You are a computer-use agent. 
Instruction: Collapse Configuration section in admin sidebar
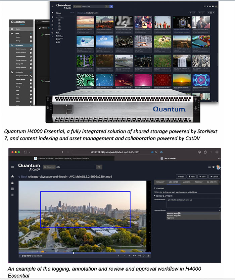point(31,72)
